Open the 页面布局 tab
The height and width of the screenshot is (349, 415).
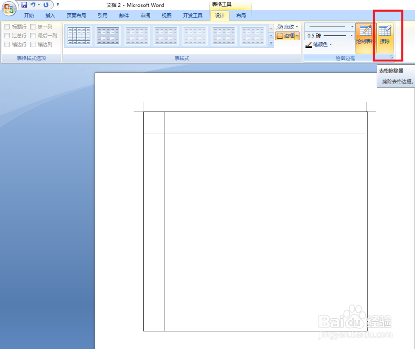point(76,16)
